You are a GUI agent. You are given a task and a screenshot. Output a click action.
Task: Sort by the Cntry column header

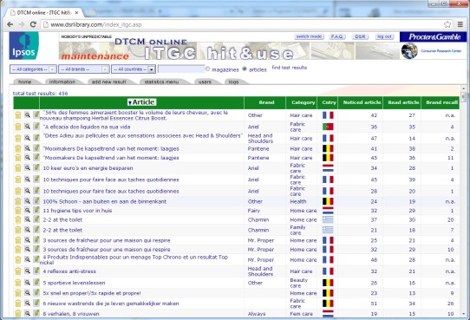pyautogui.click(x=329, y=102)
